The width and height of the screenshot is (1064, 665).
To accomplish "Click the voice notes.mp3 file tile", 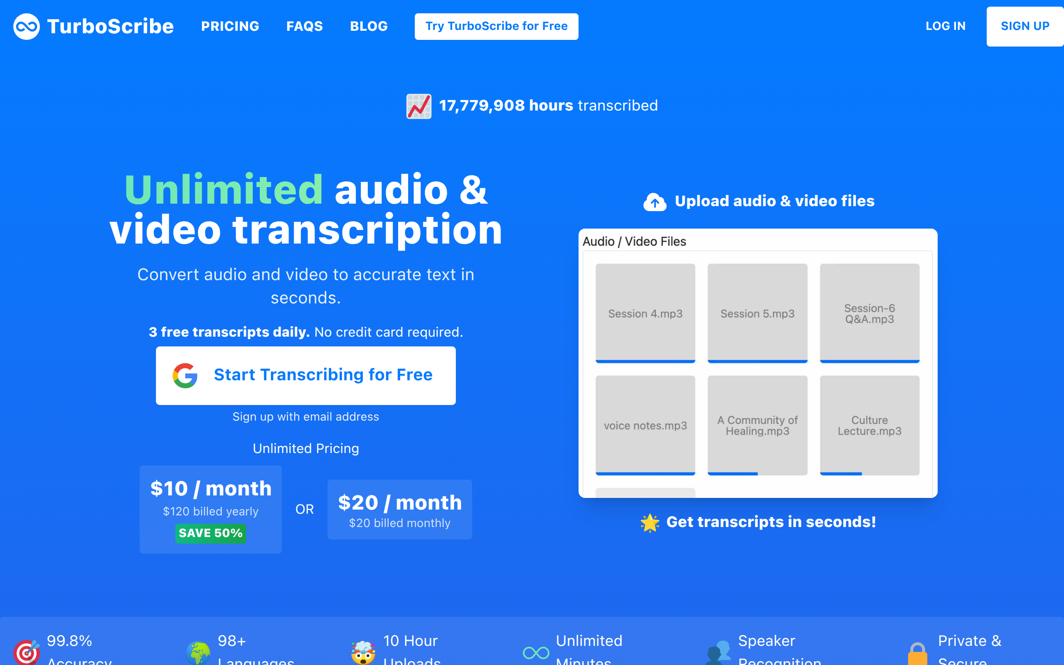I will coord(645,425).
